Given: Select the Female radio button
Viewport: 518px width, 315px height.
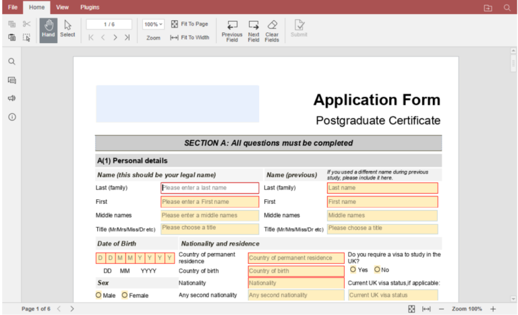Looking at the screenshot, I should point(125,295).
